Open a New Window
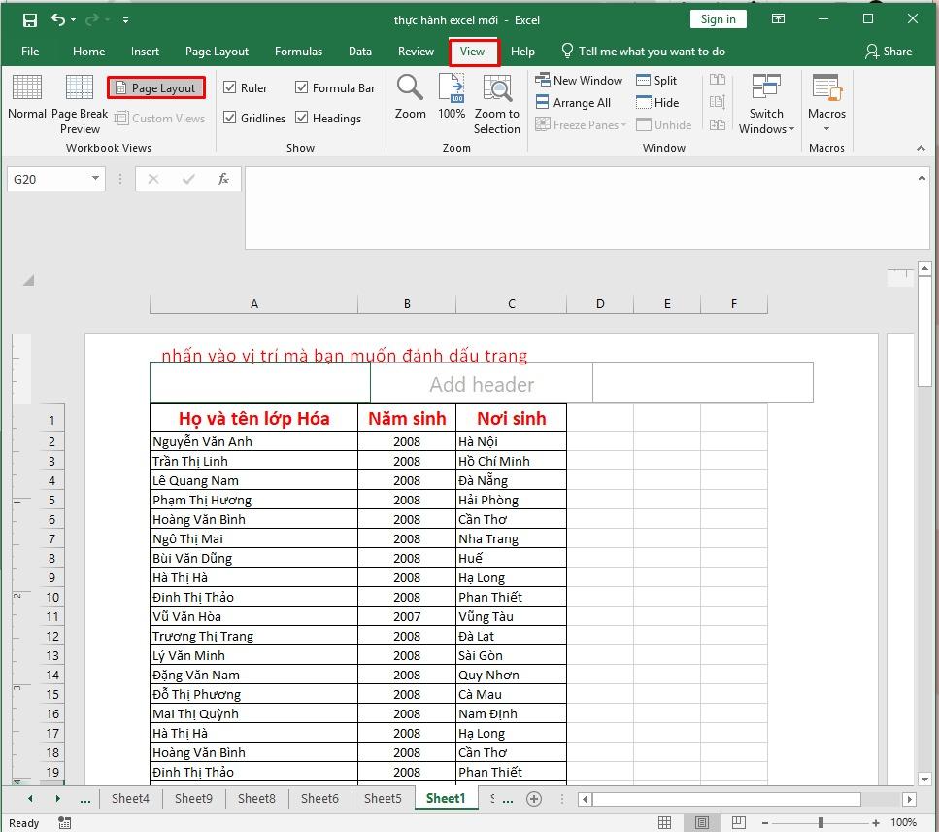Image resolution: width=939 pixels, height=832 pixels. (x=578, y=80)
